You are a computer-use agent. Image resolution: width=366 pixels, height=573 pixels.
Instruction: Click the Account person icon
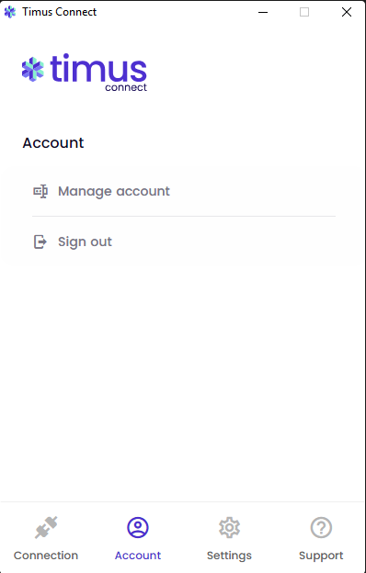point(138,528)
